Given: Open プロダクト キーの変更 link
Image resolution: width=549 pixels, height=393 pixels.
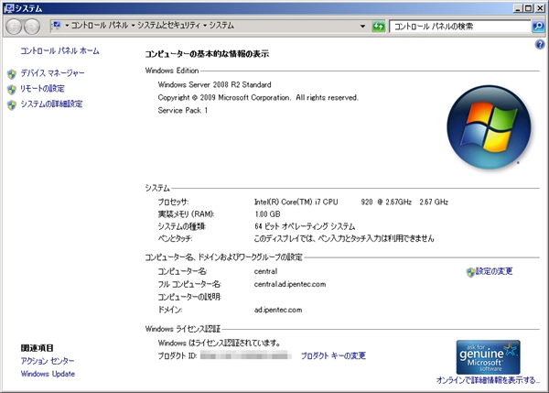Looking at the screenshot, I should point(333,355).
